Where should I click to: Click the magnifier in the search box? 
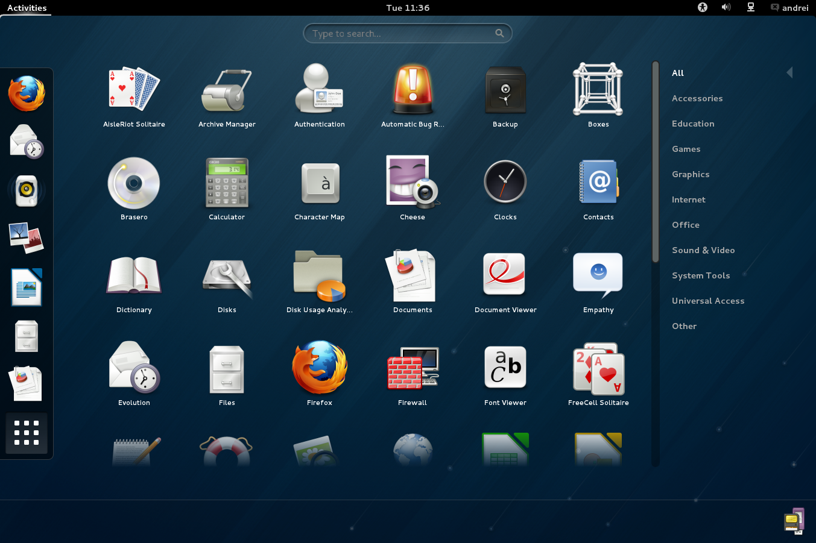[499, 33]
